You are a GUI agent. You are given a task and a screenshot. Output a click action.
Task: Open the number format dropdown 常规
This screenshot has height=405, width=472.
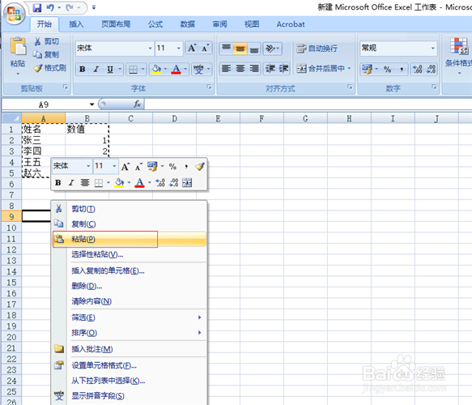[x=432, y=48]
